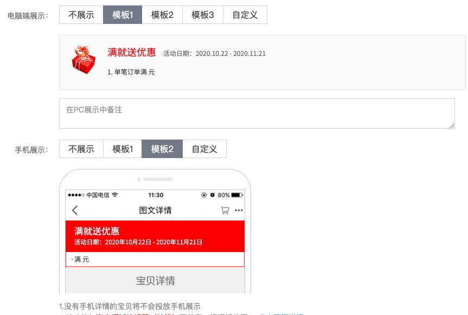Click the shopping cart icon in phone preview

click(x=225, y=211)
